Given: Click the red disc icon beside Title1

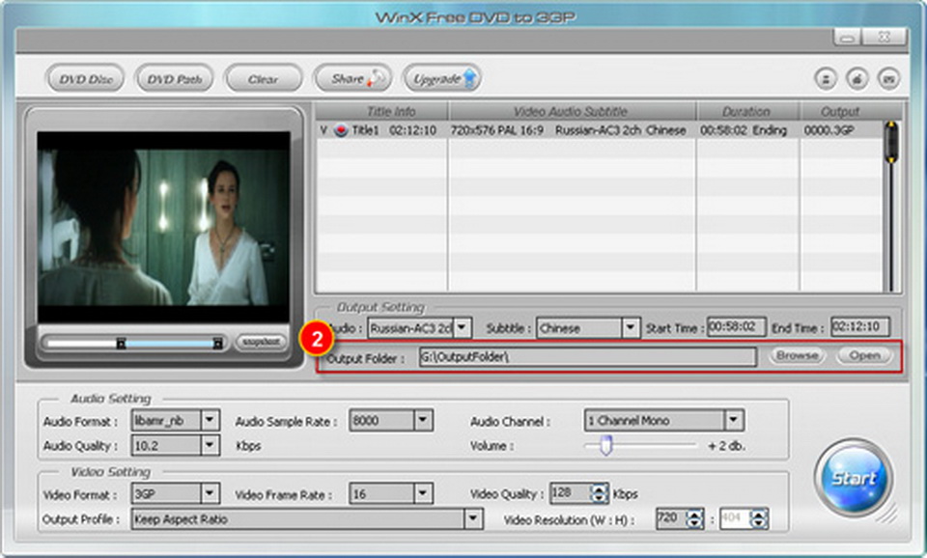Looking at the screenshot, I should (x=341, y=130).
